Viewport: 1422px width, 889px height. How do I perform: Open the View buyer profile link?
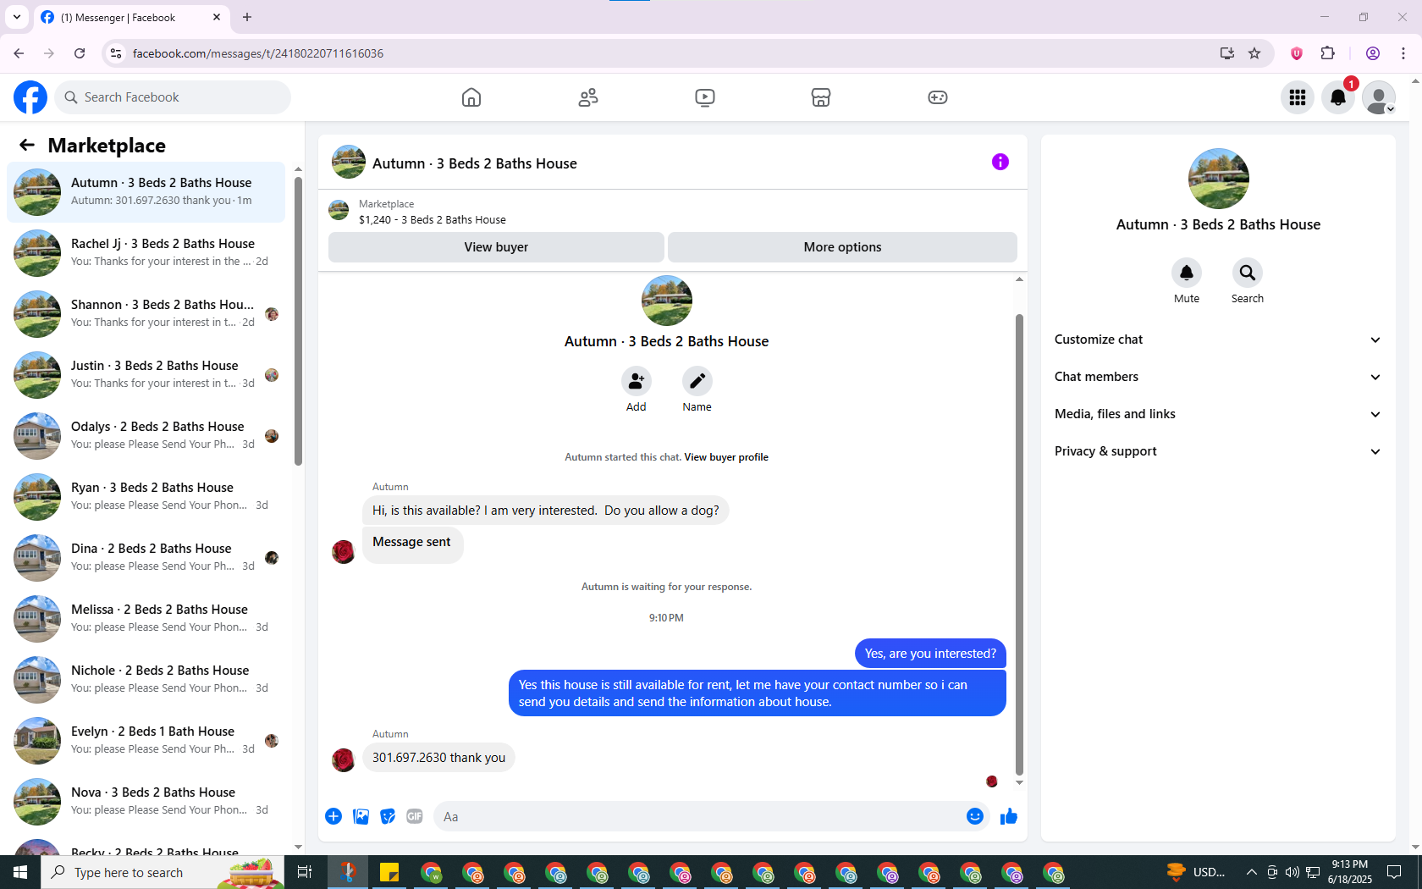point(726,457)
